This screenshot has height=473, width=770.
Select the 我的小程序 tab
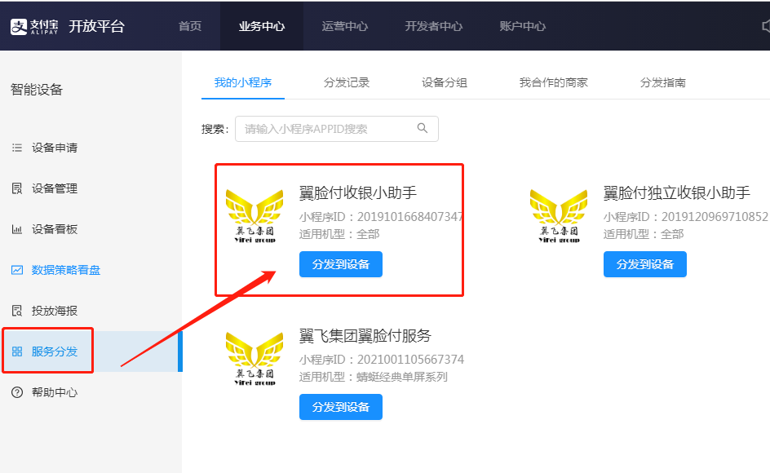pyautogui.click(x=243, y=82)
